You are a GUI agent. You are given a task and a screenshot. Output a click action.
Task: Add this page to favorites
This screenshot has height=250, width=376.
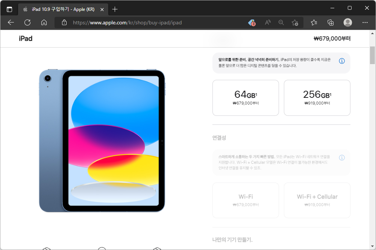[x=295, y=23]
